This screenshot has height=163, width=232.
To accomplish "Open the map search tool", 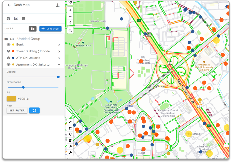I will click(x=70, y=30).
